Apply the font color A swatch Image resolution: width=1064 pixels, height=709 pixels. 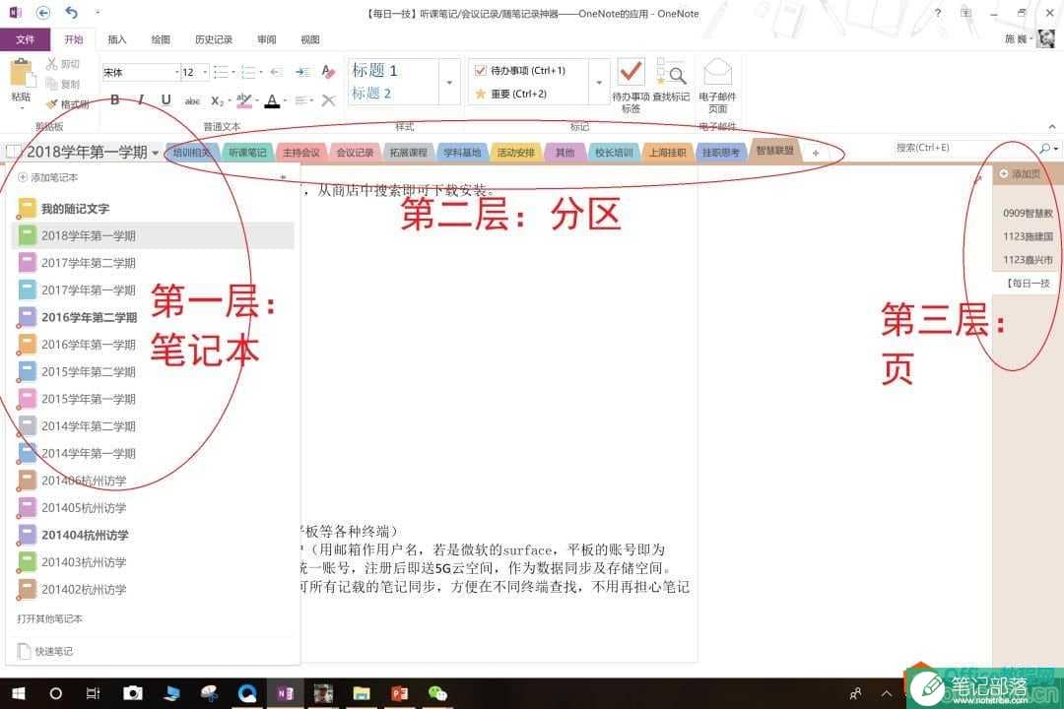[x=272, y=100]
